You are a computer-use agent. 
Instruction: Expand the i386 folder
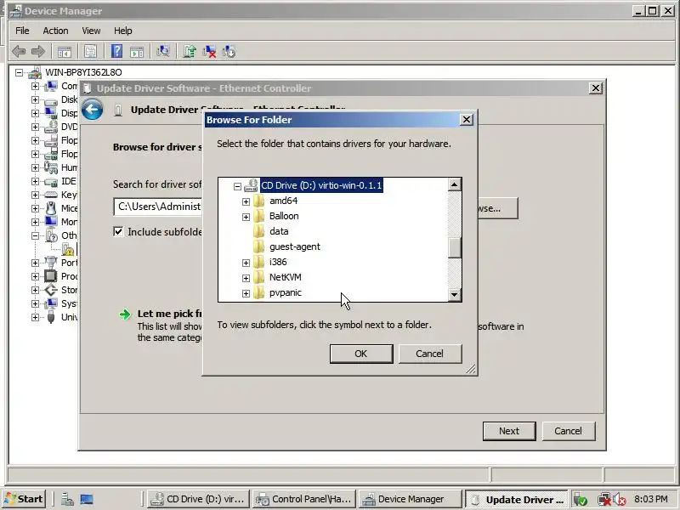246,263
